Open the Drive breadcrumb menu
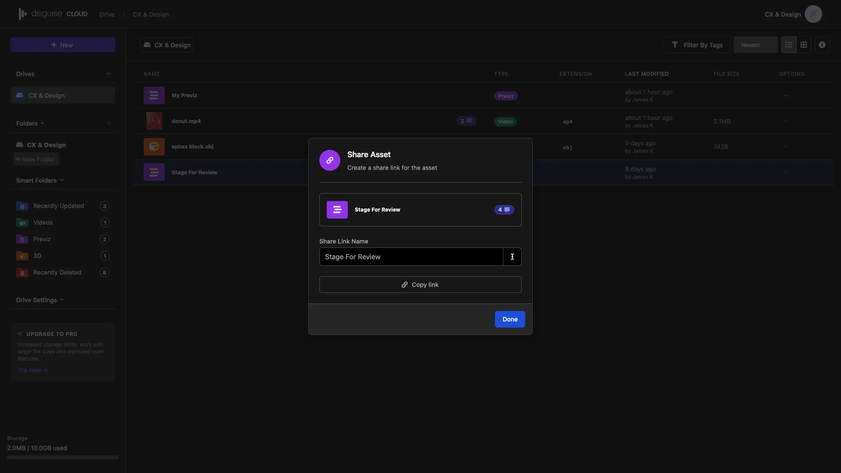Image resolution: width=841 pixels, height=473 pixels. point(107,14)
